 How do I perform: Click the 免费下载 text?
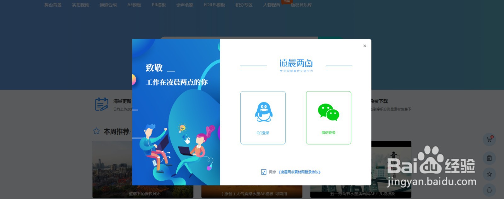tap(379, 101)
